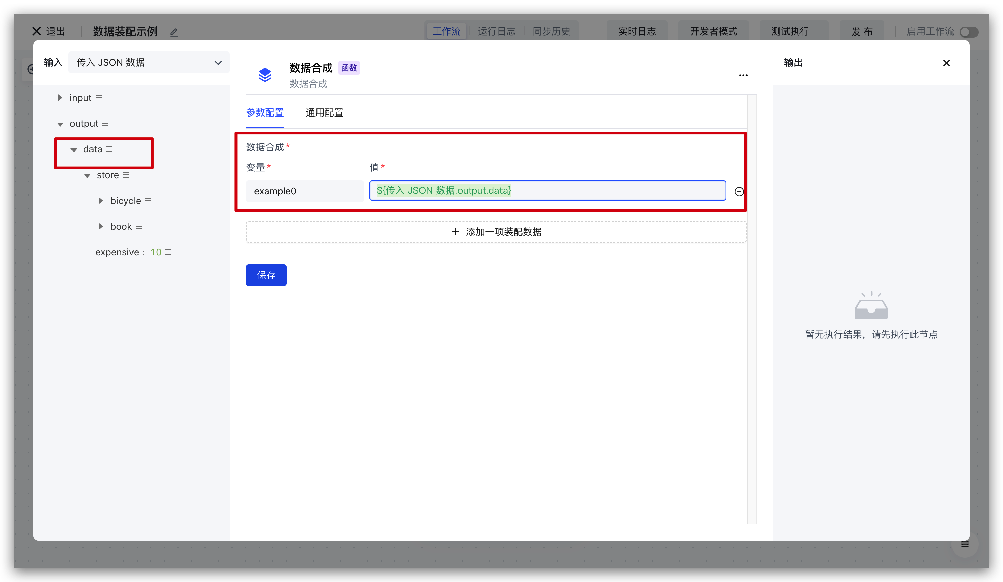The width and height of the screenshot is (1003, 582).
Task: Click the pencil edit icon beside workflow title
Action: (x=174, y=32)
